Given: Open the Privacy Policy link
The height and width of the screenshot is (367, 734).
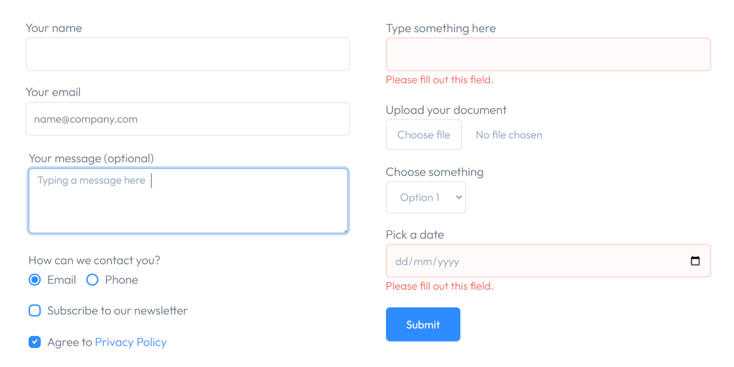Looking at the screenshot, I should pos(131,342).
